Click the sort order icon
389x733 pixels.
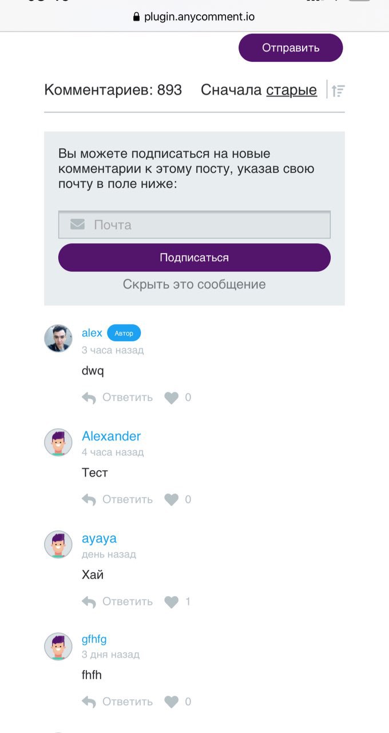[x=338, y=90]
